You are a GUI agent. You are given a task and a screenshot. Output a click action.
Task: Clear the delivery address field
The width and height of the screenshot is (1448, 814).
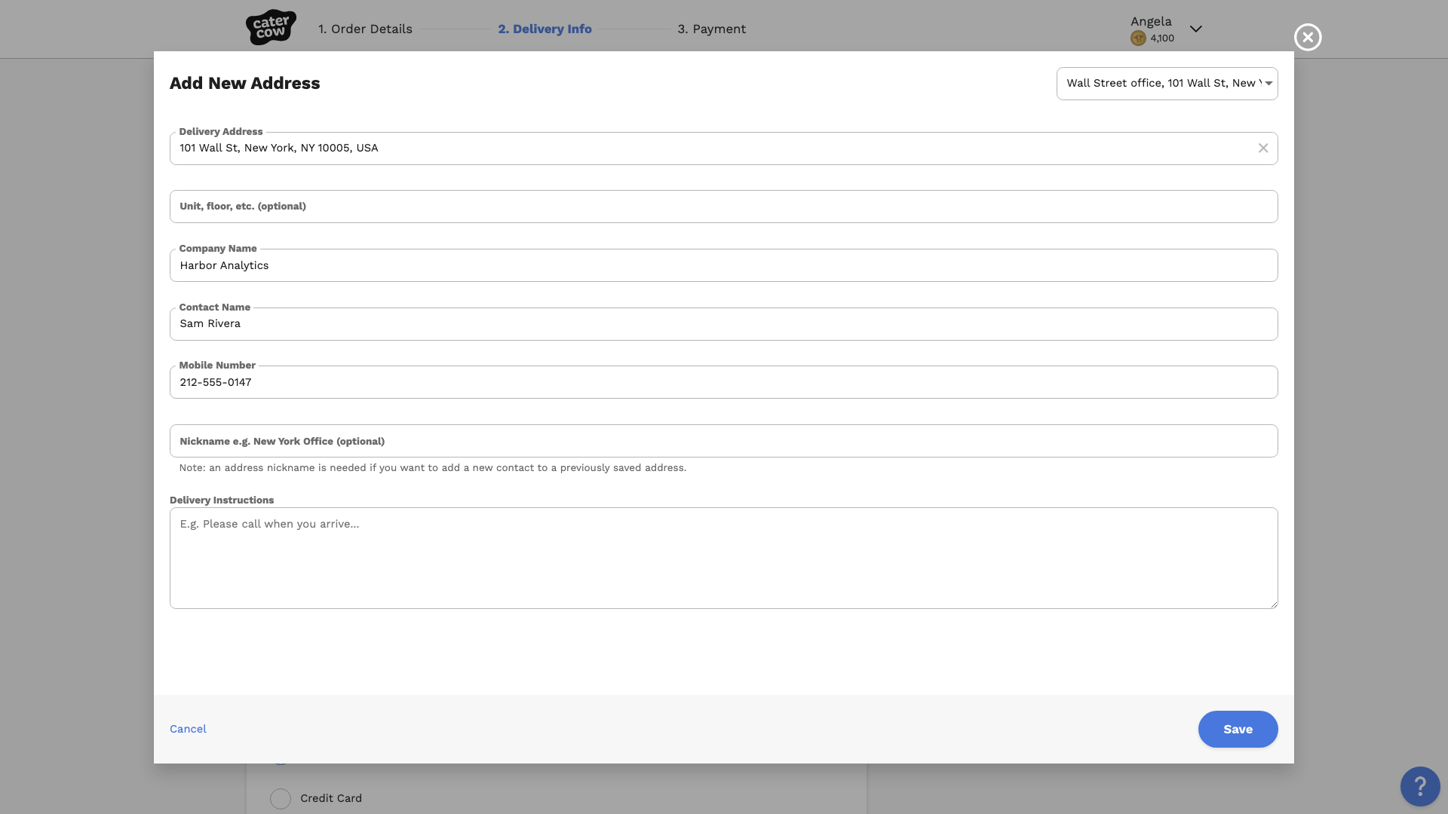tap(1263, 148)
